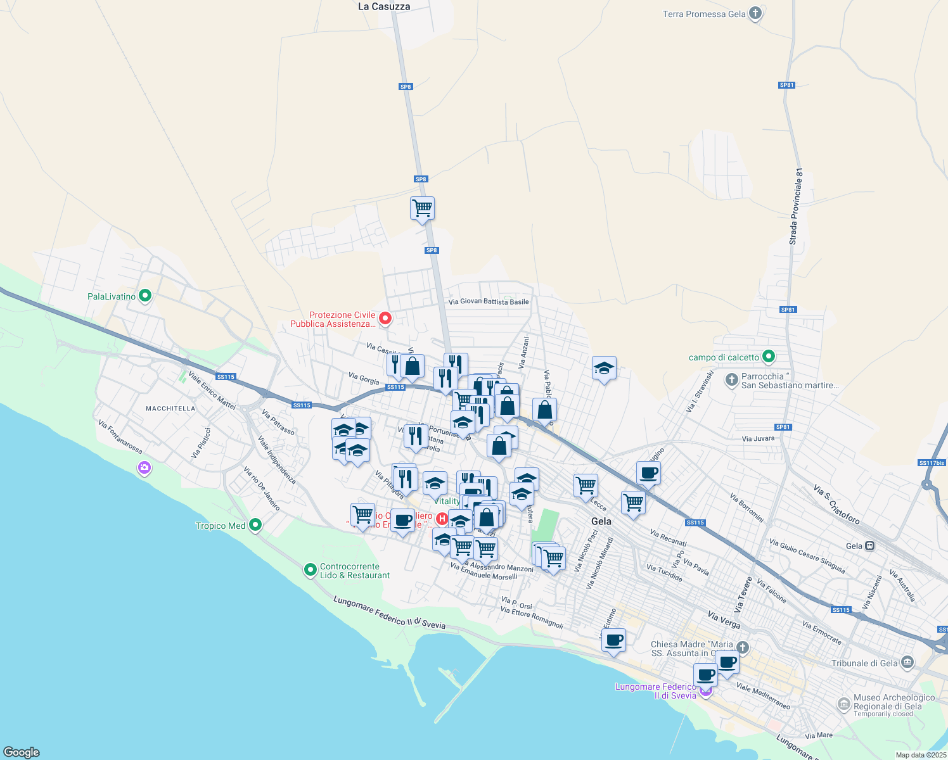The height and width of the screenshot is (760, 948).
Task: Click the hospital H icon near Ospedale
Action: point(442,518)
